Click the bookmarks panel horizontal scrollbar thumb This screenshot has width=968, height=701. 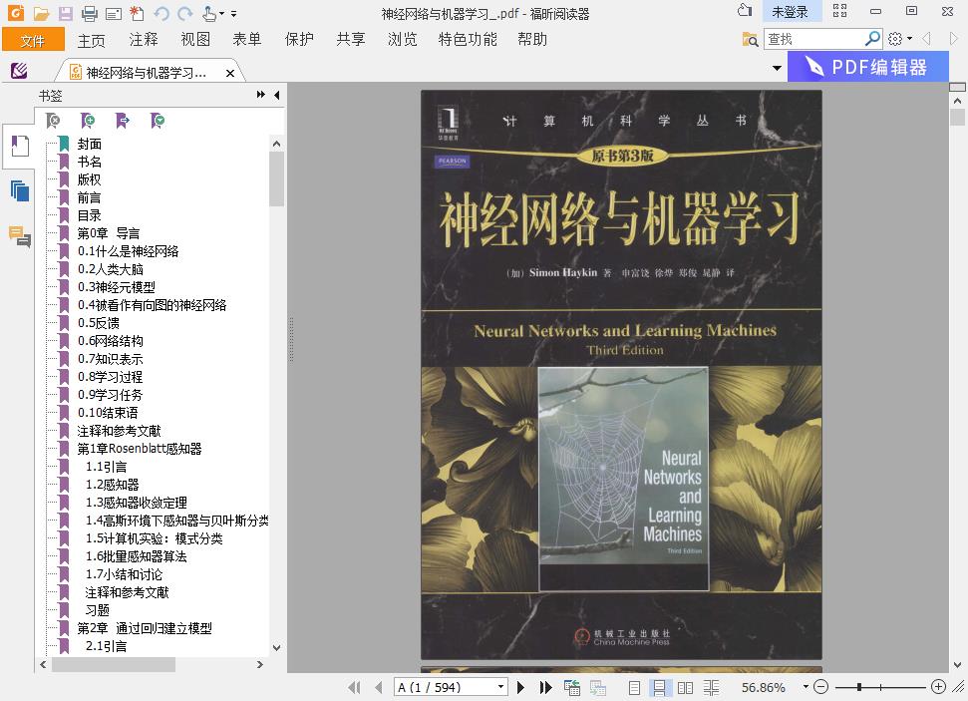pos(113,664)
